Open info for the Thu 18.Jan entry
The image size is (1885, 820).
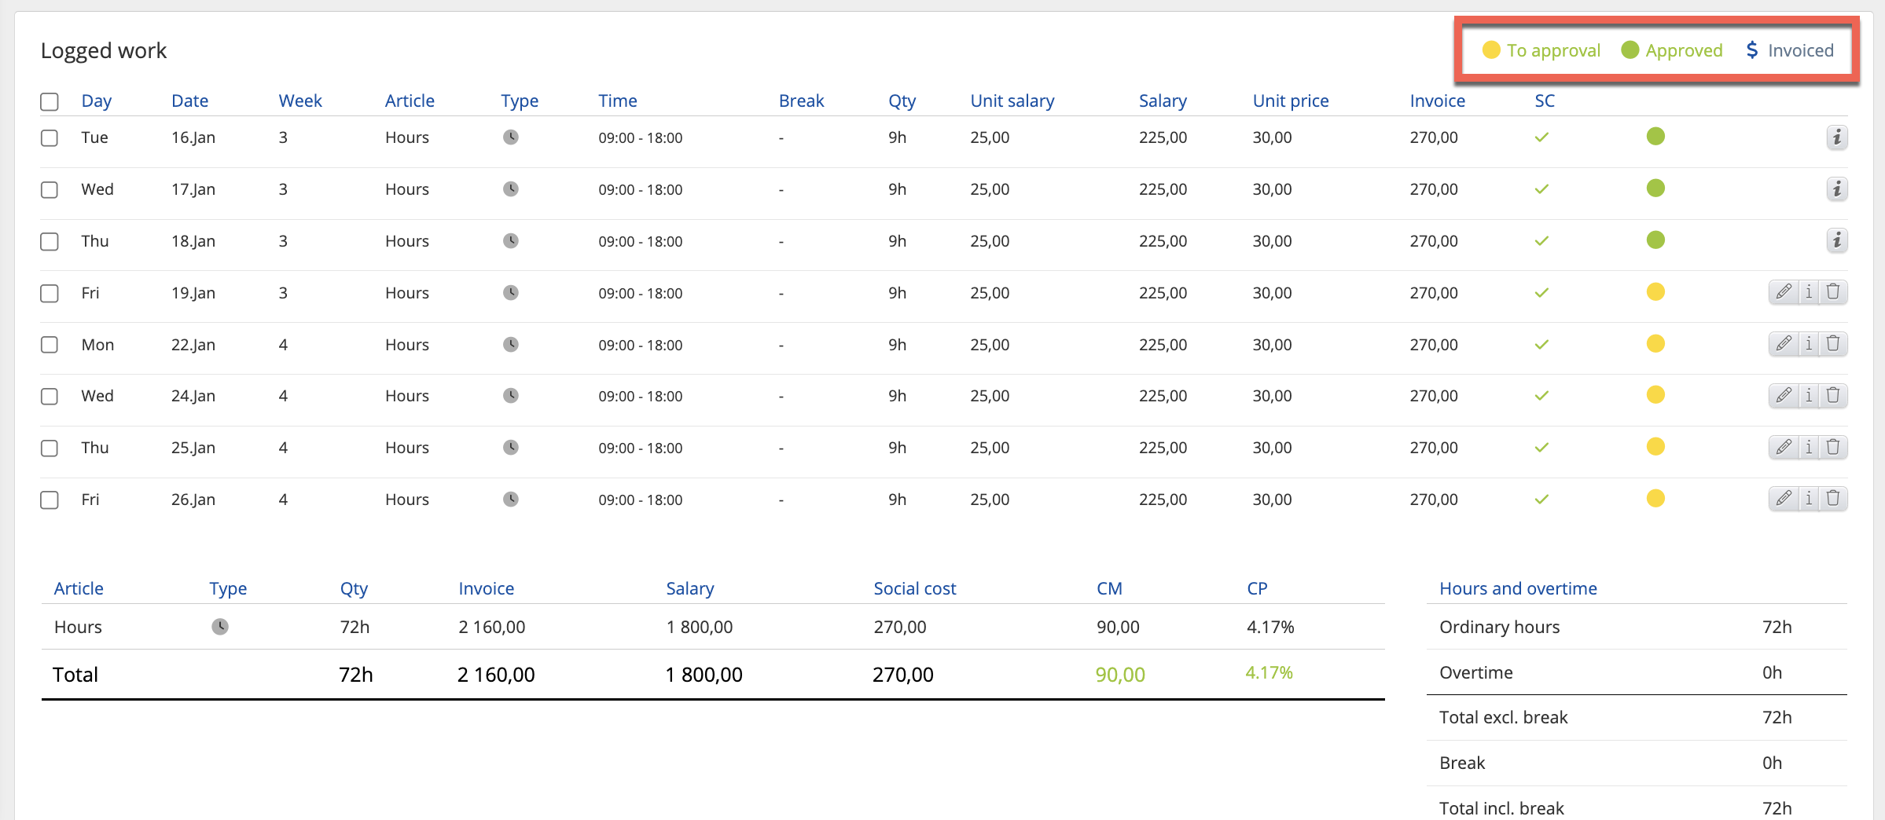1836,240
